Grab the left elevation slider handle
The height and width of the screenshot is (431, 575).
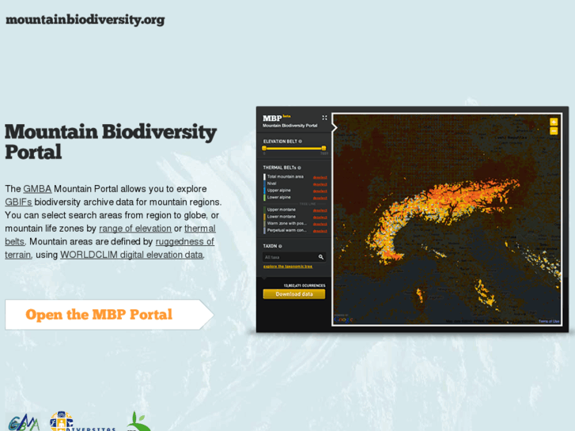pos(264,148)
